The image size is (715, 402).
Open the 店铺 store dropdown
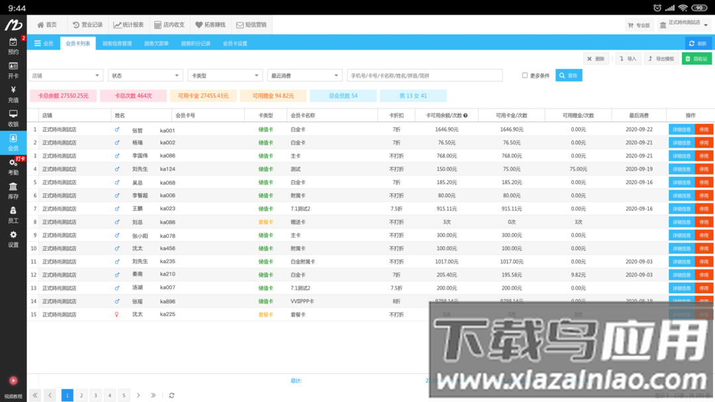point(65,75)
